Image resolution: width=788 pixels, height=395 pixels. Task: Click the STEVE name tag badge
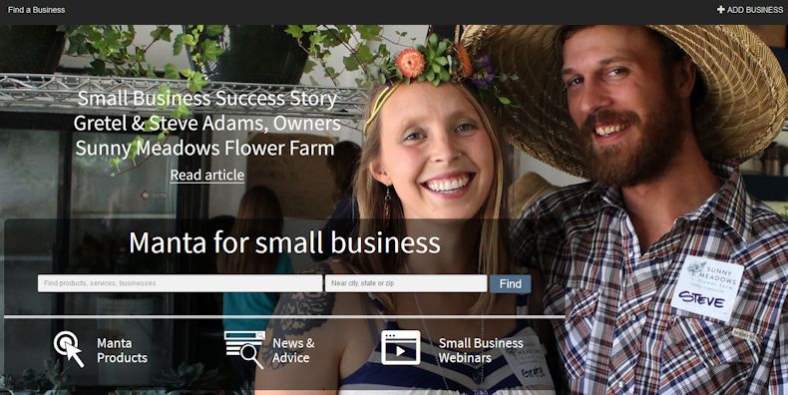tap(707, 289)
